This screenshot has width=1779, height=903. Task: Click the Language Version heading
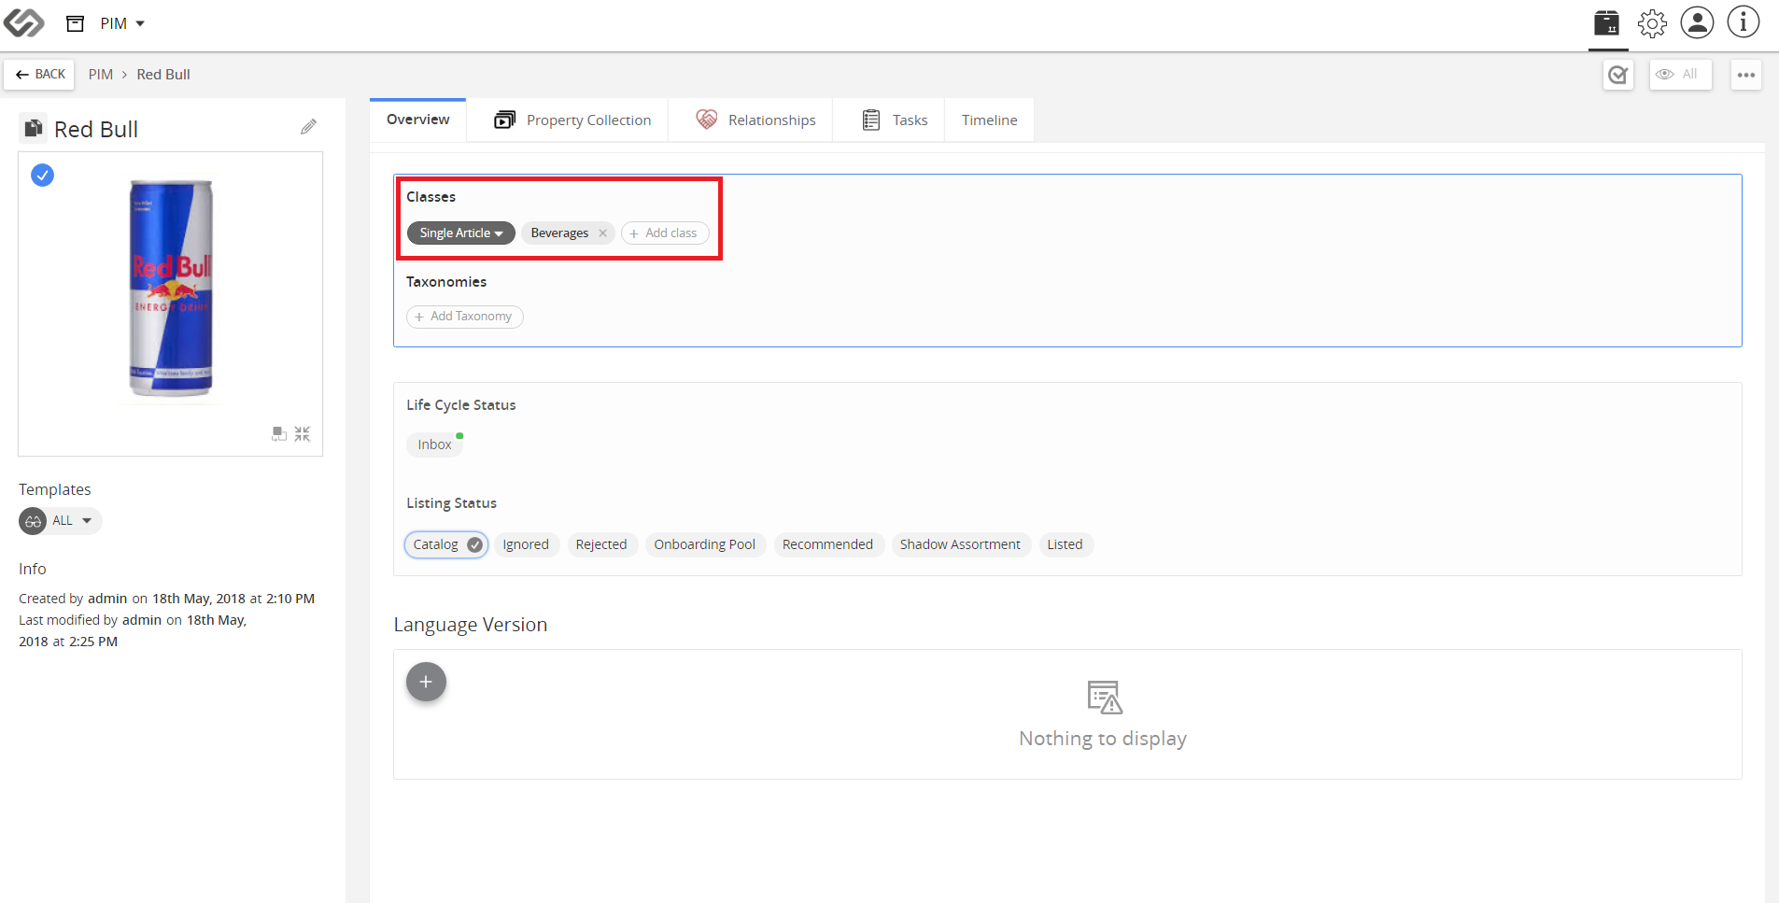click(471, 625)
